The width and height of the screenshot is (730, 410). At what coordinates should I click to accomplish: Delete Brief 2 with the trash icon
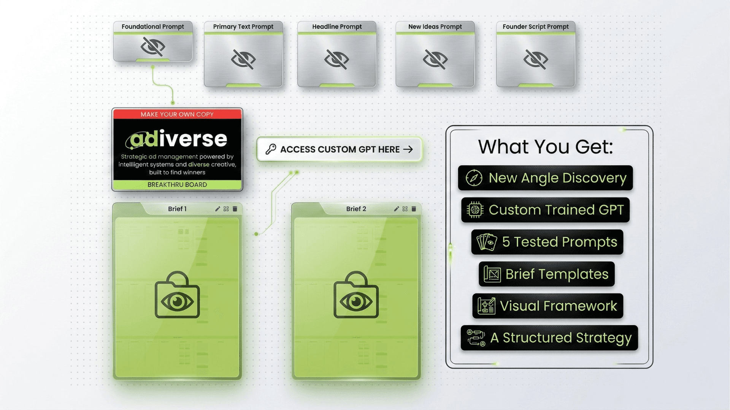coord(414,209)
